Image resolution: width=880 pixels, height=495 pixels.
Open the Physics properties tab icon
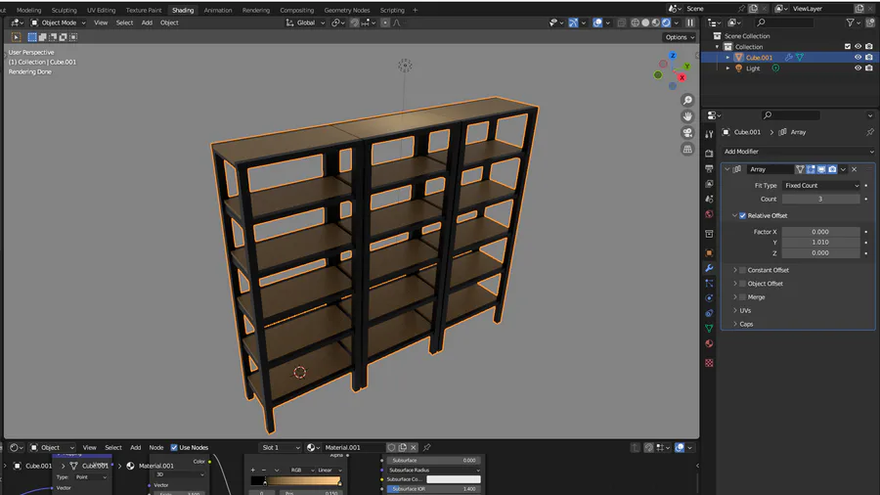point(709,298)
